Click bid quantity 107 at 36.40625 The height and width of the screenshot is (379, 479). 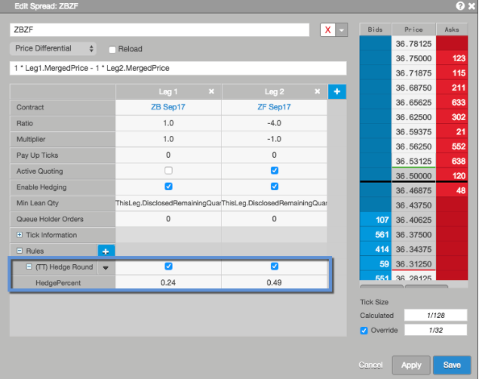point(376,220)
